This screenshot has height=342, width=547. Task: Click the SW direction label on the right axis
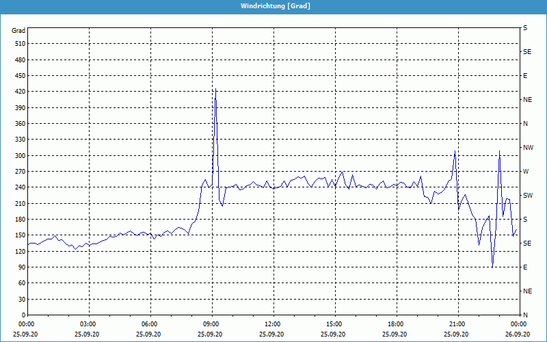(527, 195)
